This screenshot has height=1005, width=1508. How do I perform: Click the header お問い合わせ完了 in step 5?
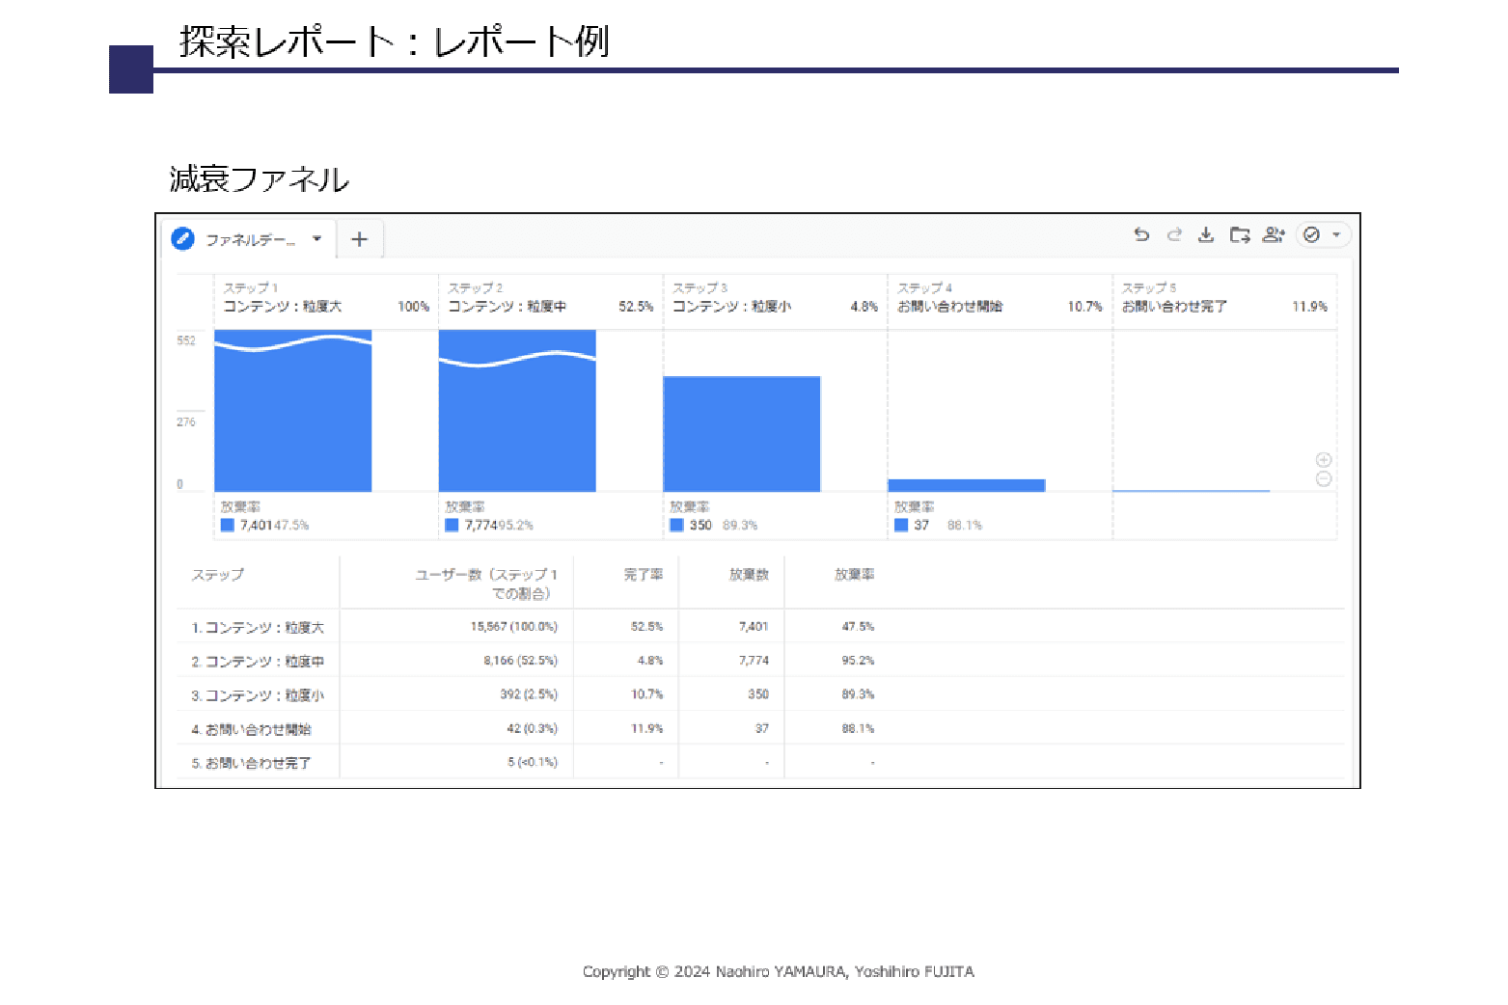[1174, 307]
